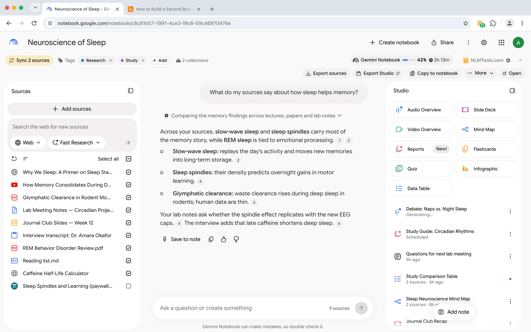
Task: Collapse the NLMTools toolbar chevron
Action: 520,60
